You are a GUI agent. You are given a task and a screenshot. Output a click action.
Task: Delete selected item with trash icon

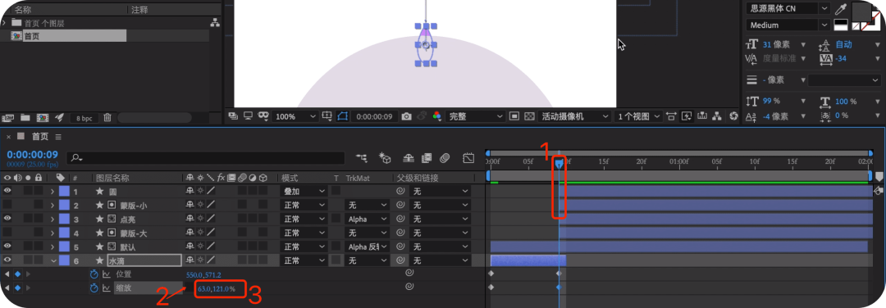tap(107, 118)
